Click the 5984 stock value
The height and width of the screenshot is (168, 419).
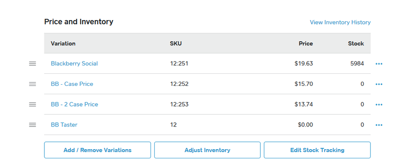(x=357, y=64)
